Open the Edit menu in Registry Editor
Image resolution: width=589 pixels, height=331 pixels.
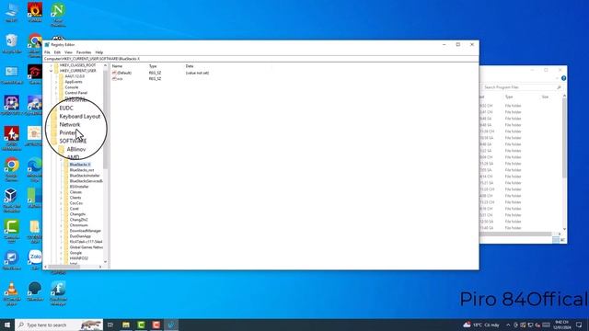(57, 52)
